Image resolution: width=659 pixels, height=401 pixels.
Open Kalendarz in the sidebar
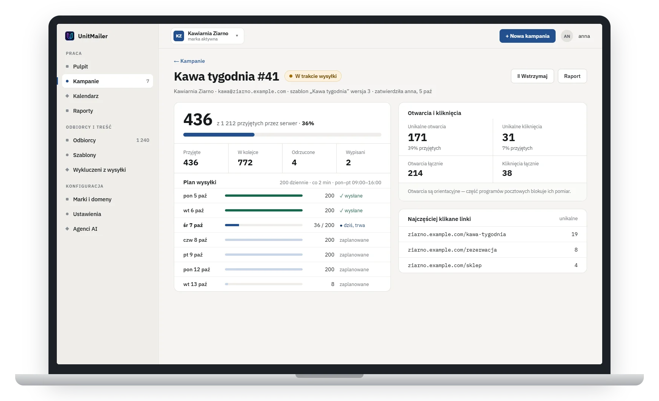[108, 96]
